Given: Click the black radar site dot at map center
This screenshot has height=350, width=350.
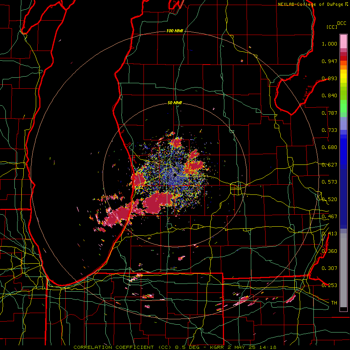Looking at the screenshot, I should [175, 175].
